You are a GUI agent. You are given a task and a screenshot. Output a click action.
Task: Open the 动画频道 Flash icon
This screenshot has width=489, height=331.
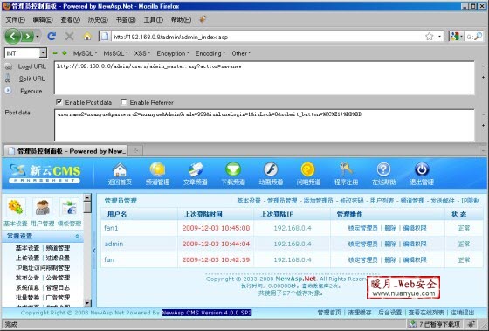point(271,170)
